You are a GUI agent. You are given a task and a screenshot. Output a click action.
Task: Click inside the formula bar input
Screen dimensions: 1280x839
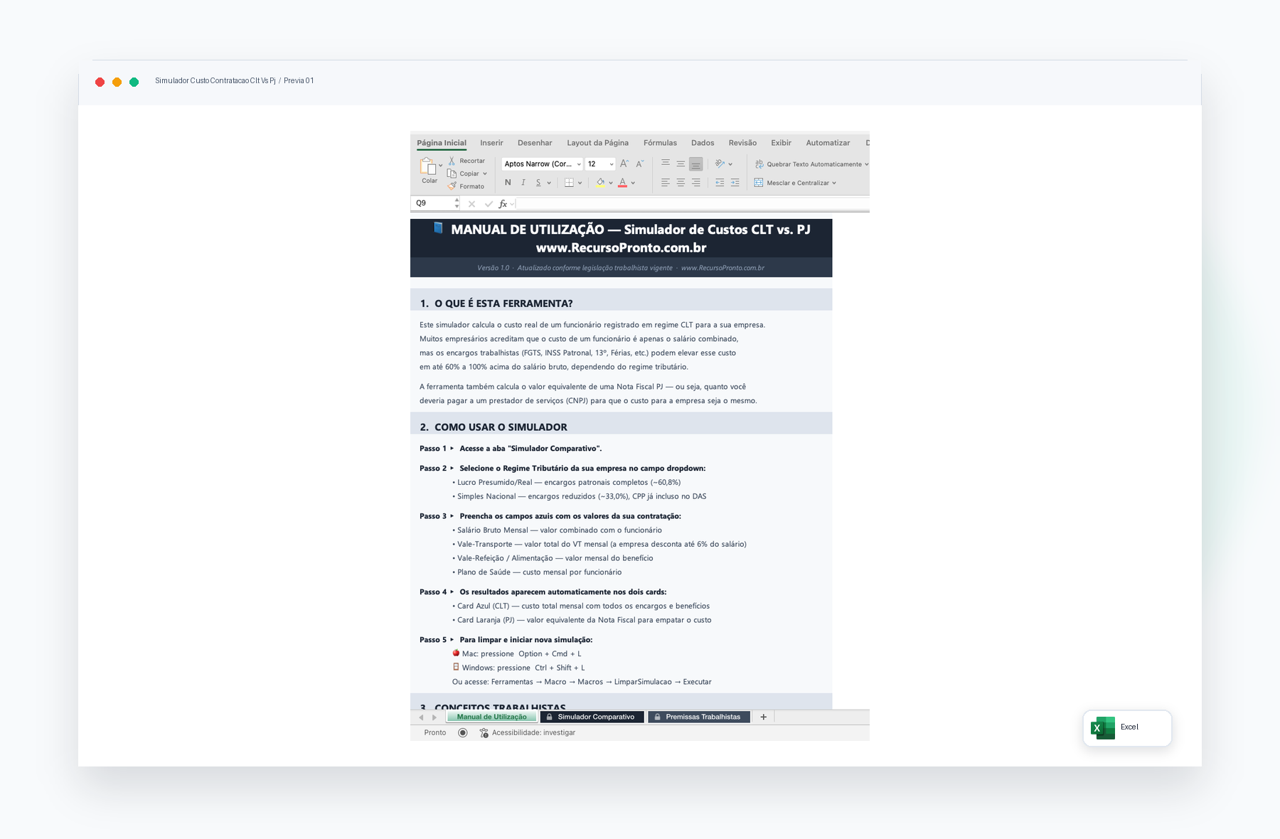point(692,204)
